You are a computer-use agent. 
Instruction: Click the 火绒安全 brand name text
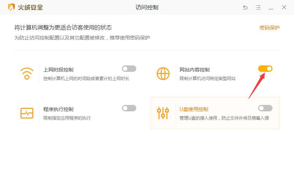tap(30, 7)
